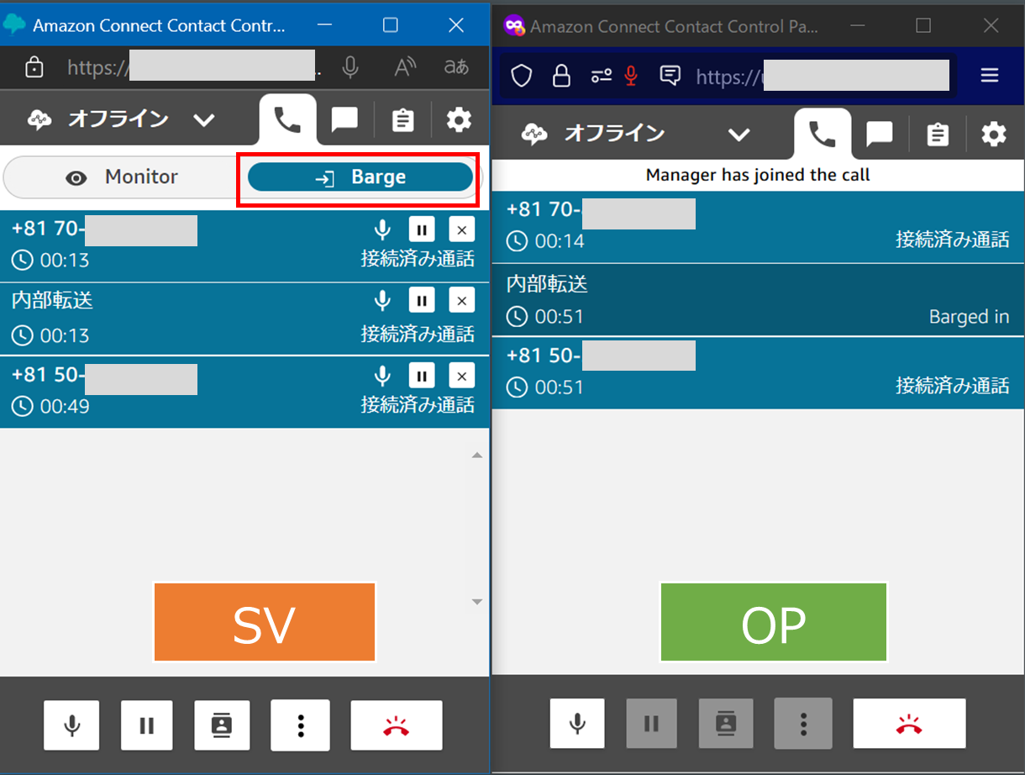Open more options menu in SV bottom toolbar
1025x775 pixels.
(300, 725)
